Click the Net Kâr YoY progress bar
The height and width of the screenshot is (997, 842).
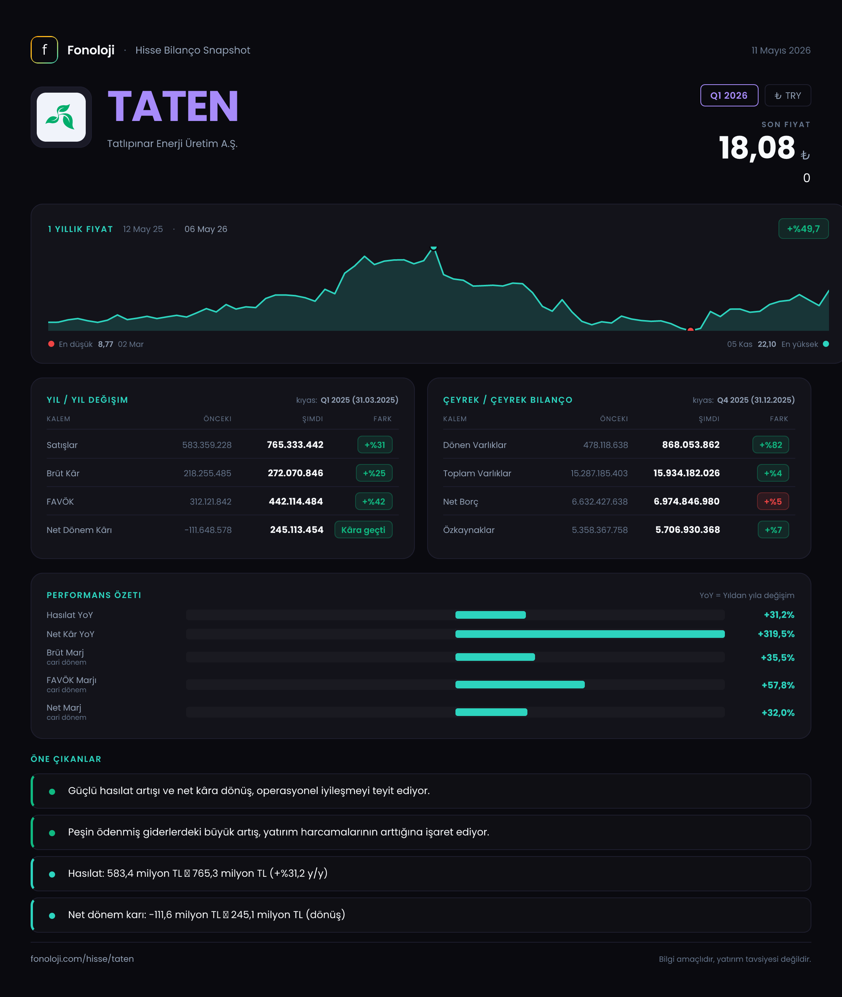pyautogui.click(x=455, y=634)
